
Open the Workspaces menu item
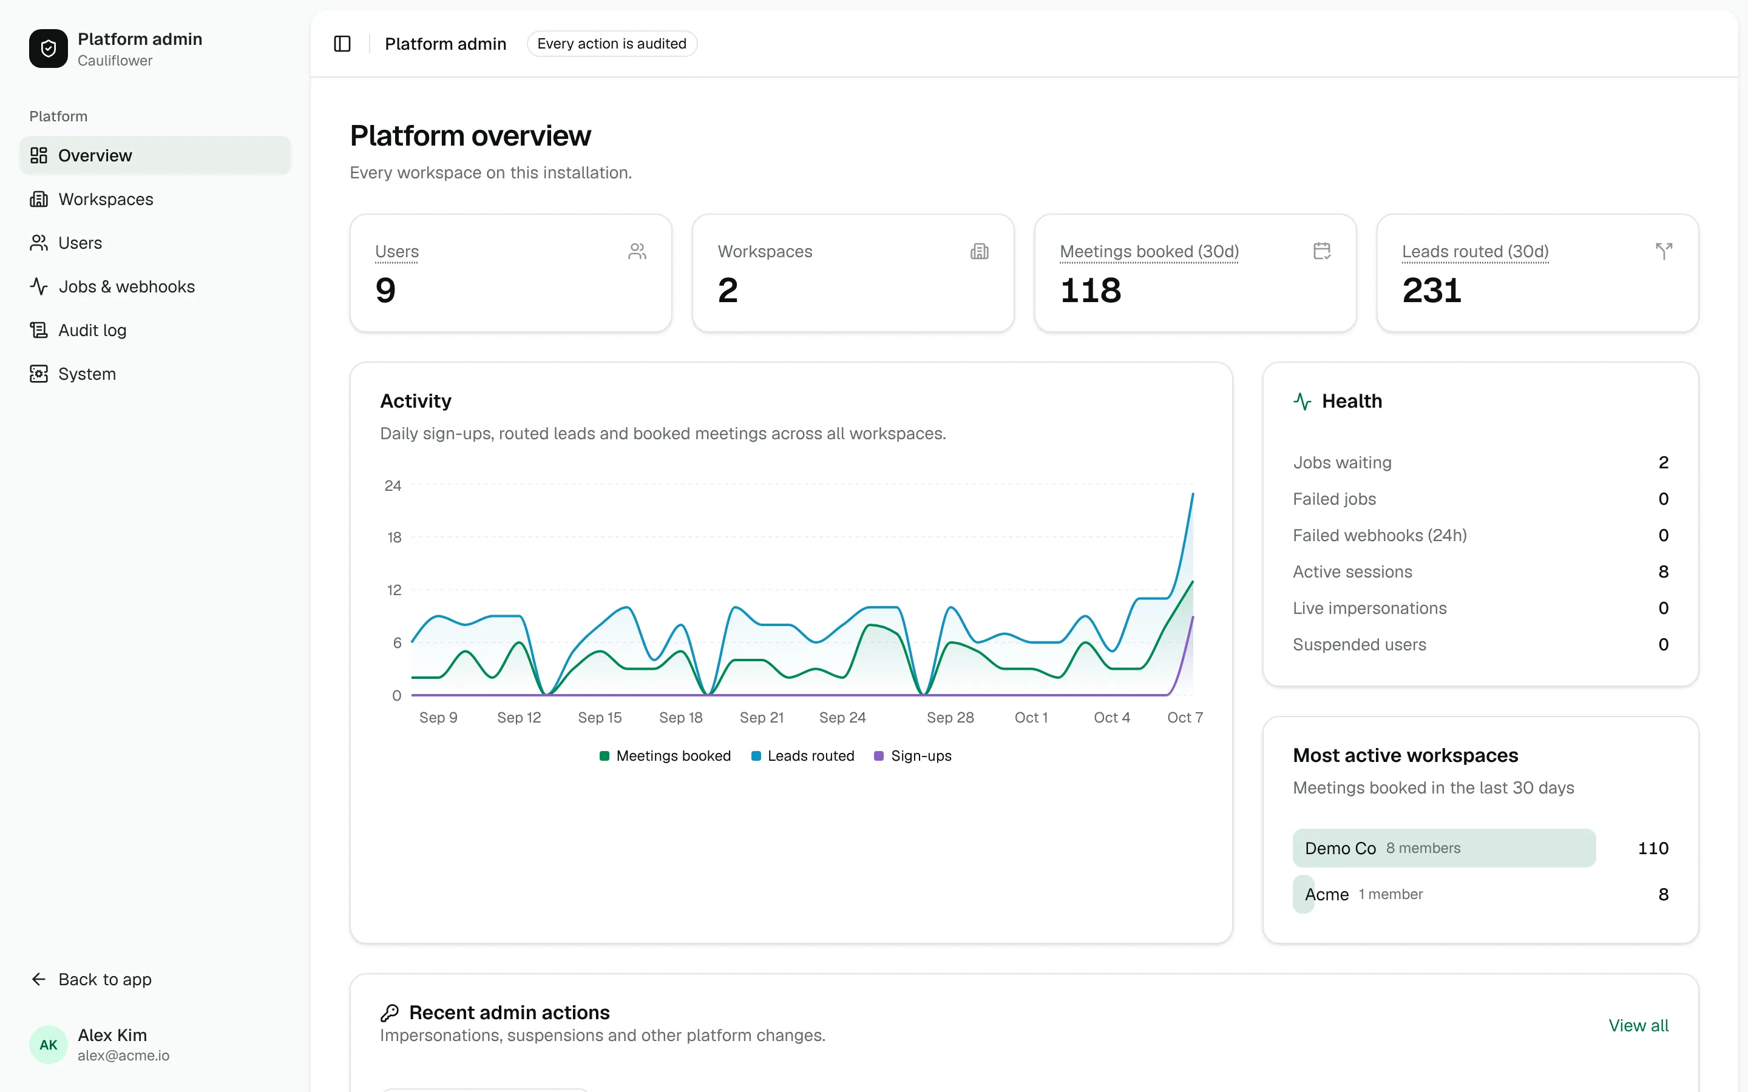155,200
